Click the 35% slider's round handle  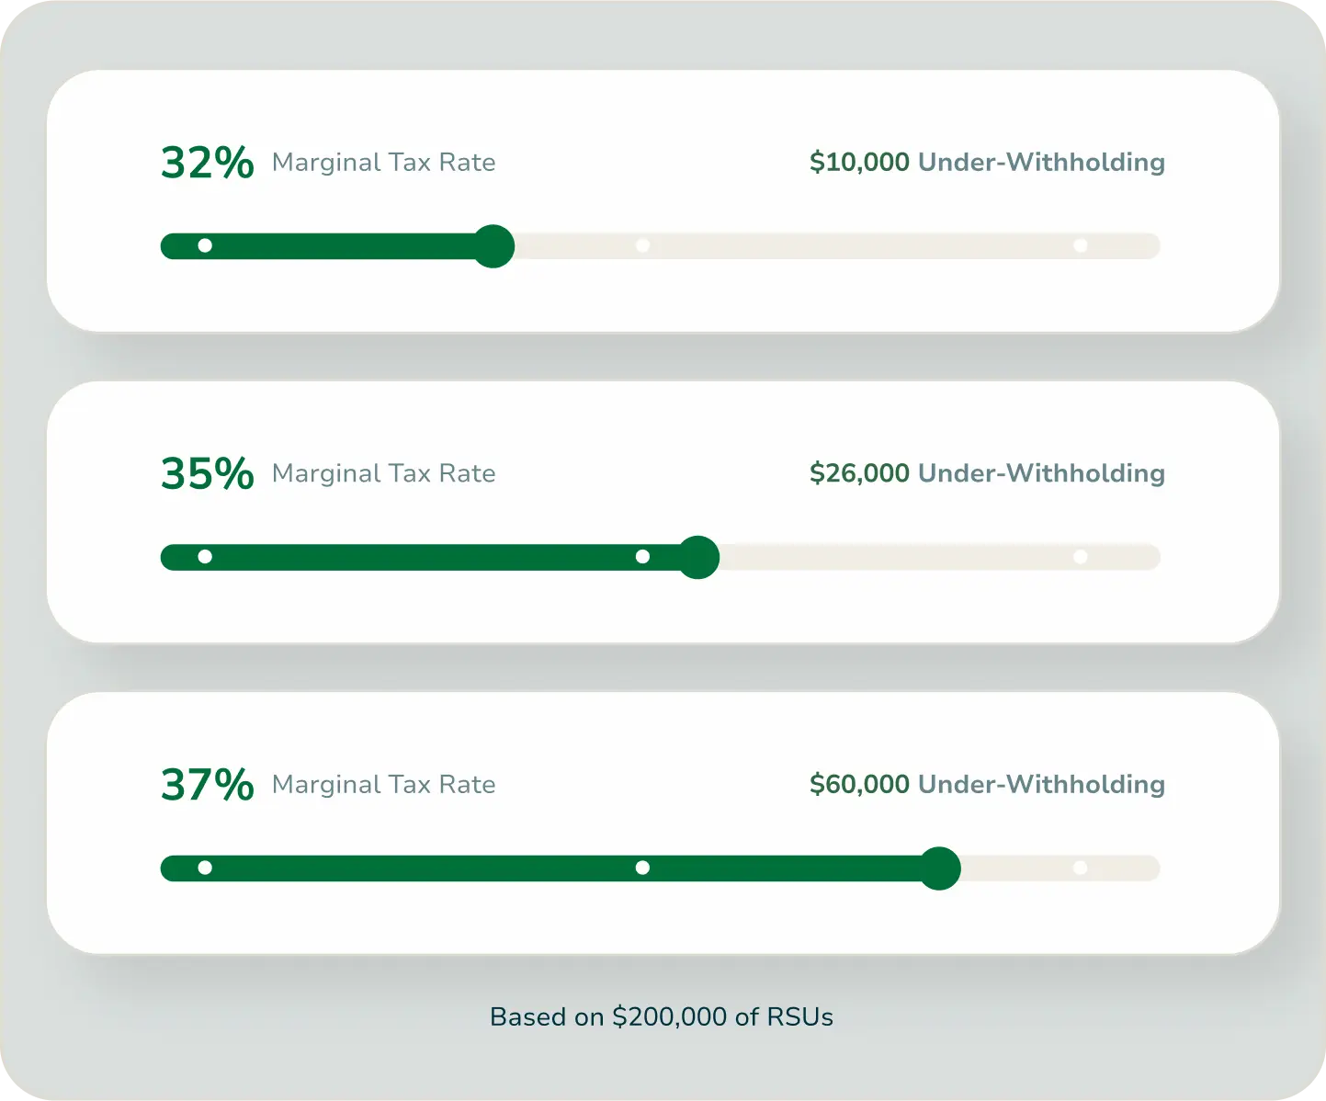[698, 557]
